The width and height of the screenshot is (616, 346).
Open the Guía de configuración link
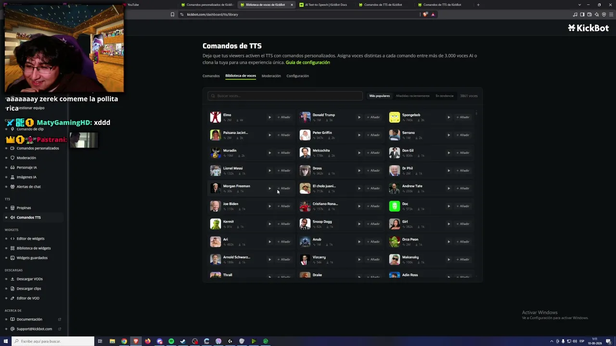coord(308,62)
